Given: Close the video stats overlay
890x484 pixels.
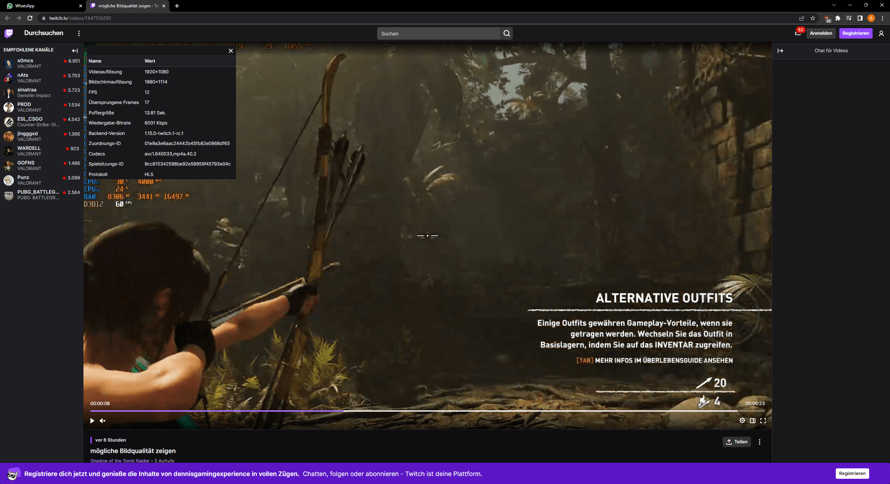Looking at the screenshot, I should click(x=231, y=51).
